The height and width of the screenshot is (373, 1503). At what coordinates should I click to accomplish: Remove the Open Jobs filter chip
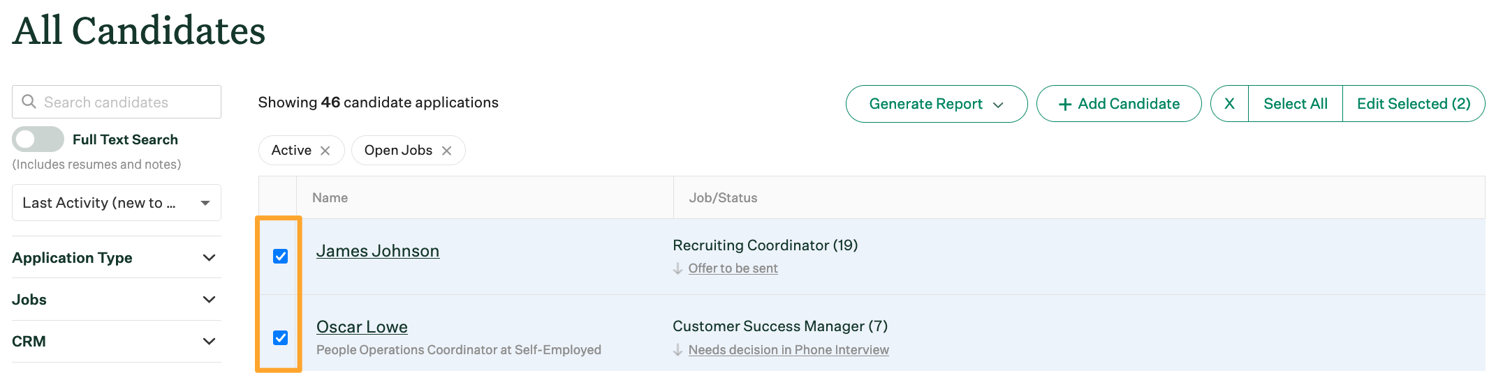click(x=446, y=151)
